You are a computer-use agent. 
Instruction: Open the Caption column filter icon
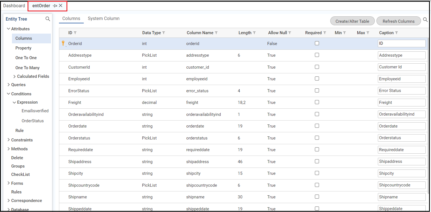coord(396,33)
